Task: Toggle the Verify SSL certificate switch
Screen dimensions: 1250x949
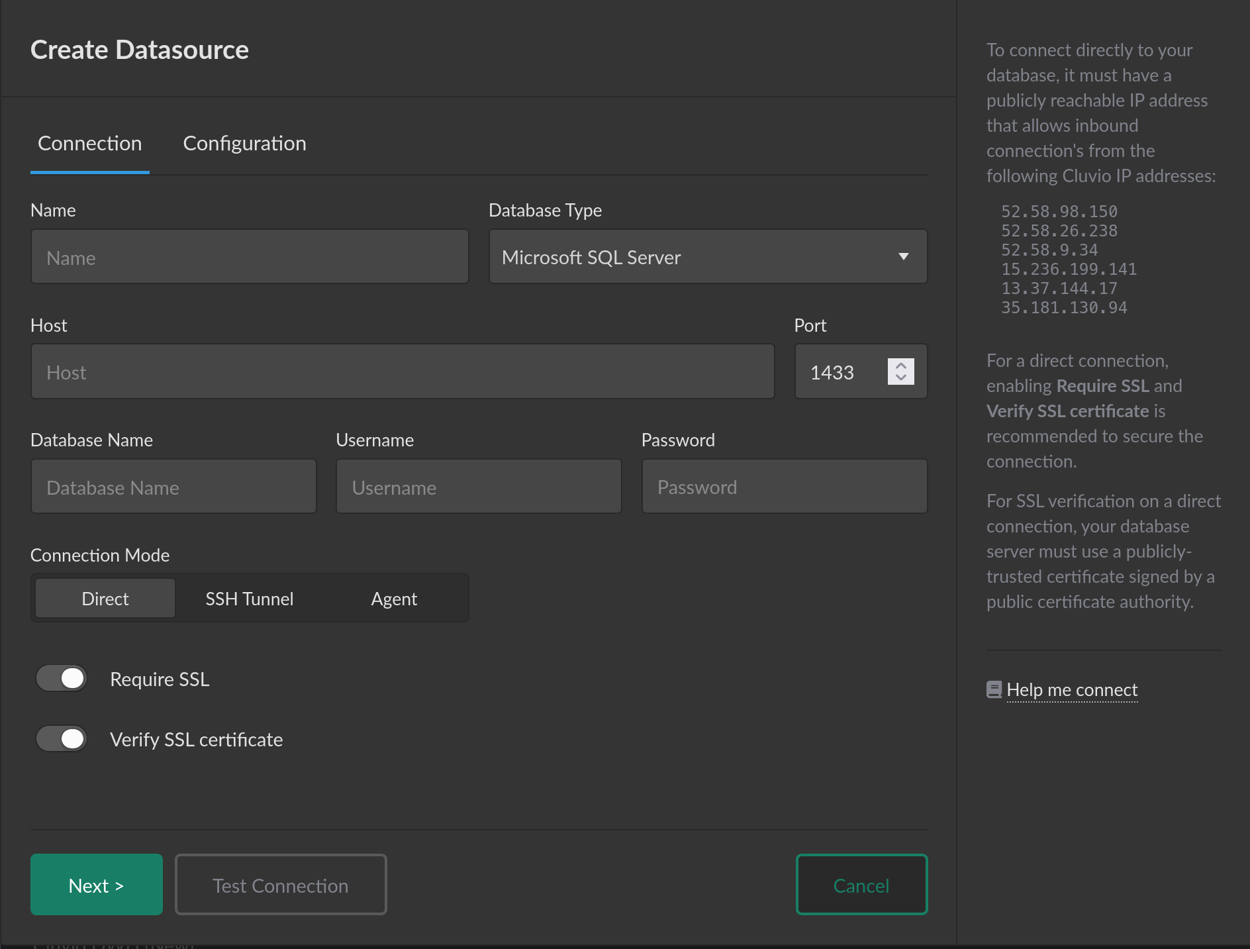Action: 62,738
